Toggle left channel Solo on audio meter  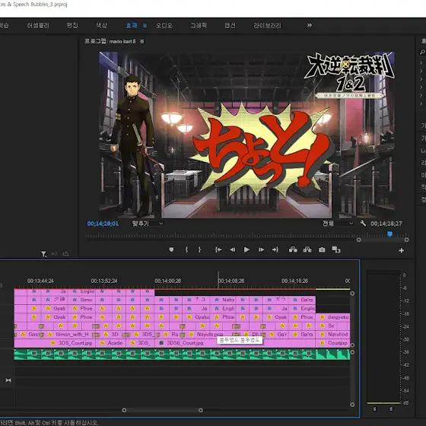[x=374, y=409]
